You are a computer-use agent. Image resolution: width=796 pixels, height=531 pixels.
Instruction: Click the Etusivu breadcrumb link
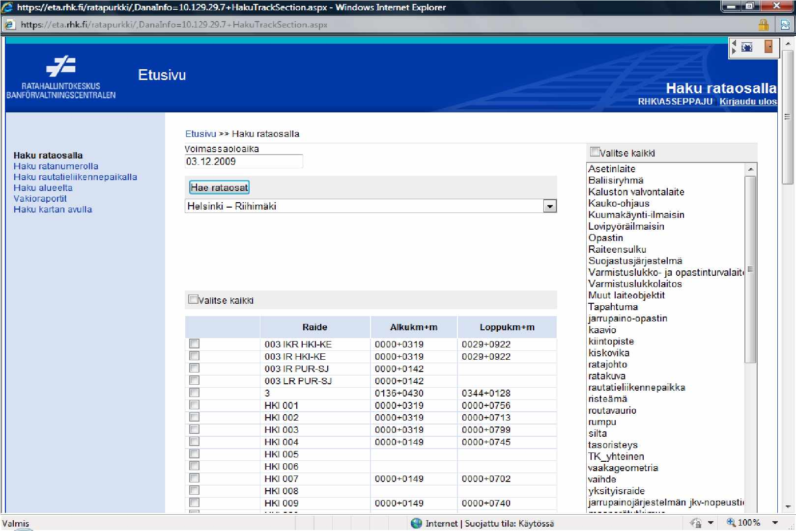pos(200,134)
